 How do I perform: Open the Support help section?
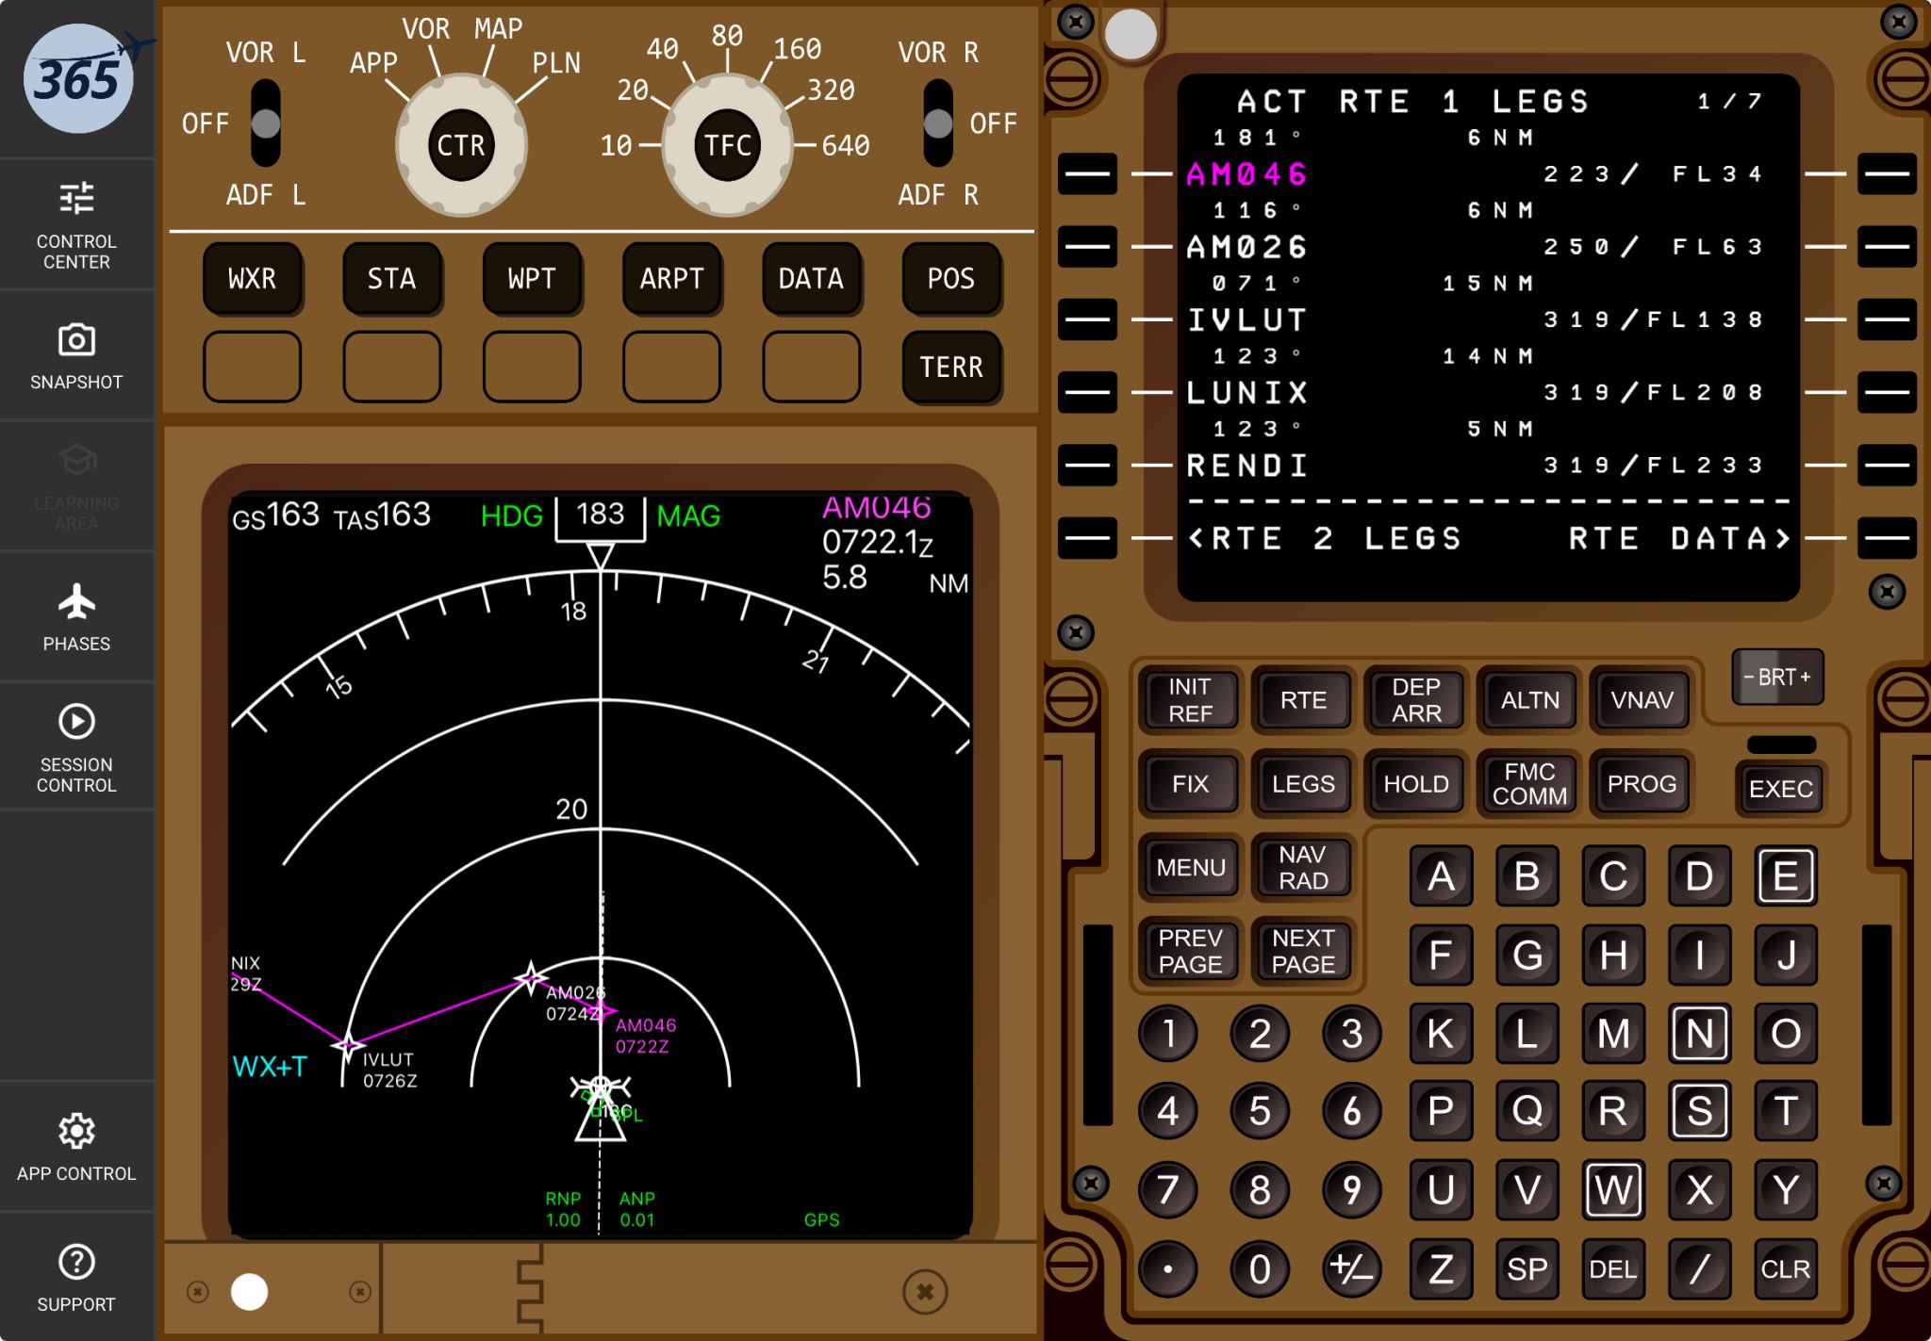(76, 1275)
